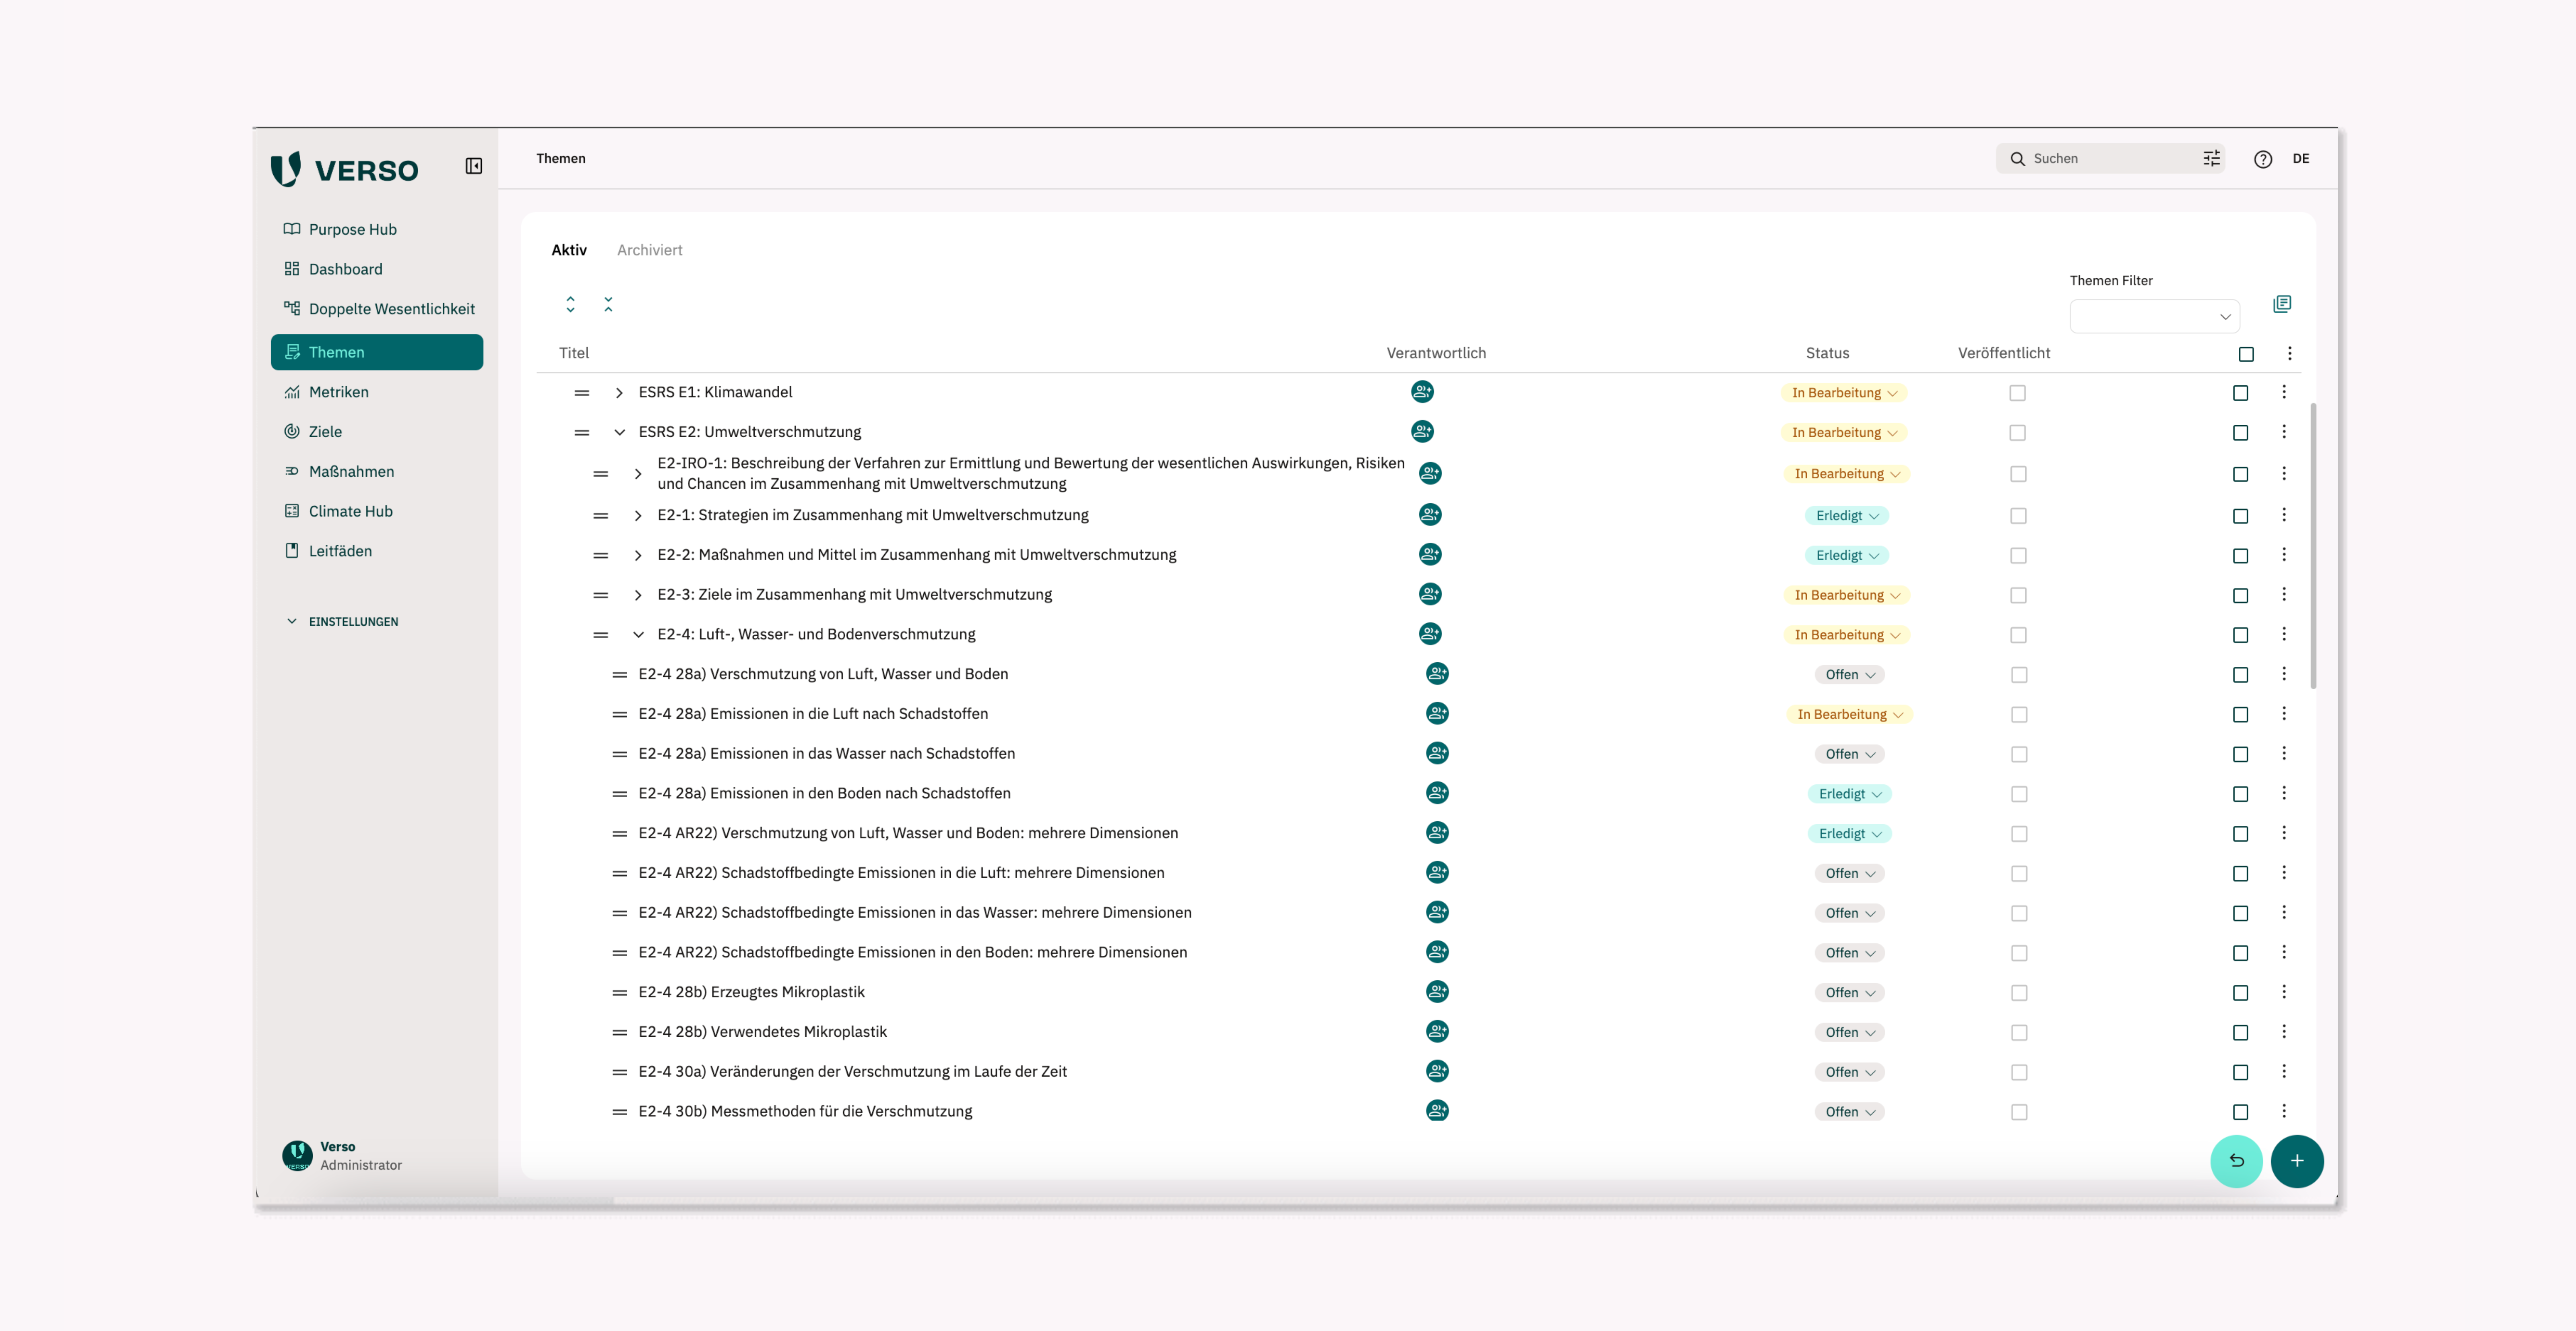Screen dimensions: 2576x1331
Task: Click the green plus add button
Action: pos(2297,1161)
